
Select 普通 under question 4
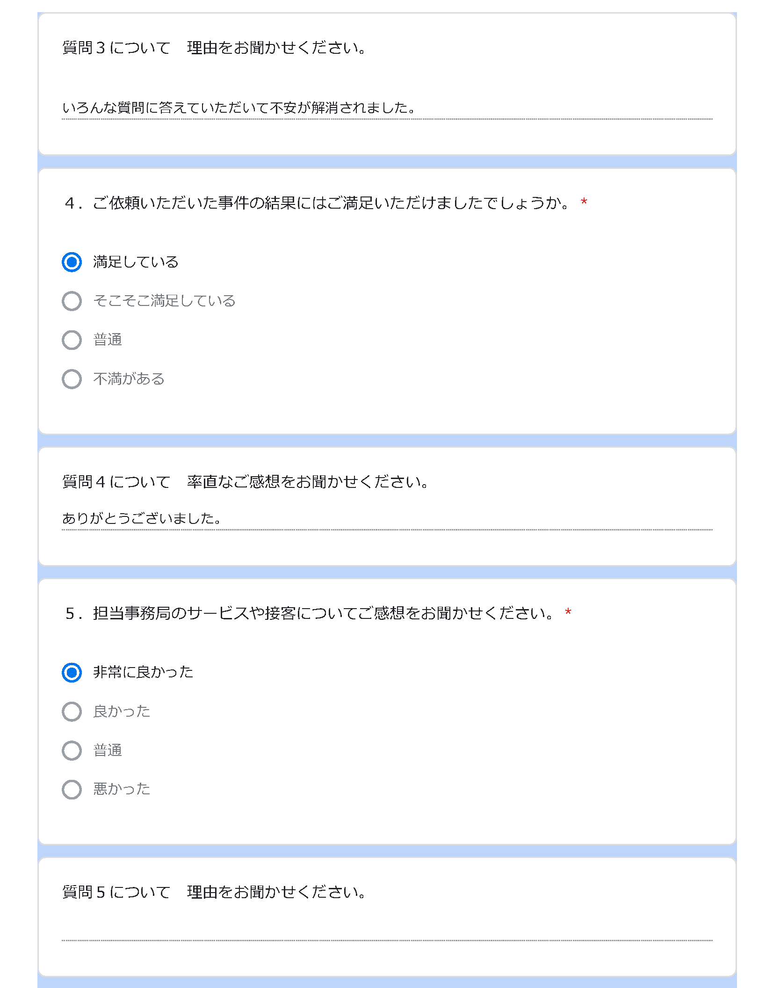[x=72, y=340]
